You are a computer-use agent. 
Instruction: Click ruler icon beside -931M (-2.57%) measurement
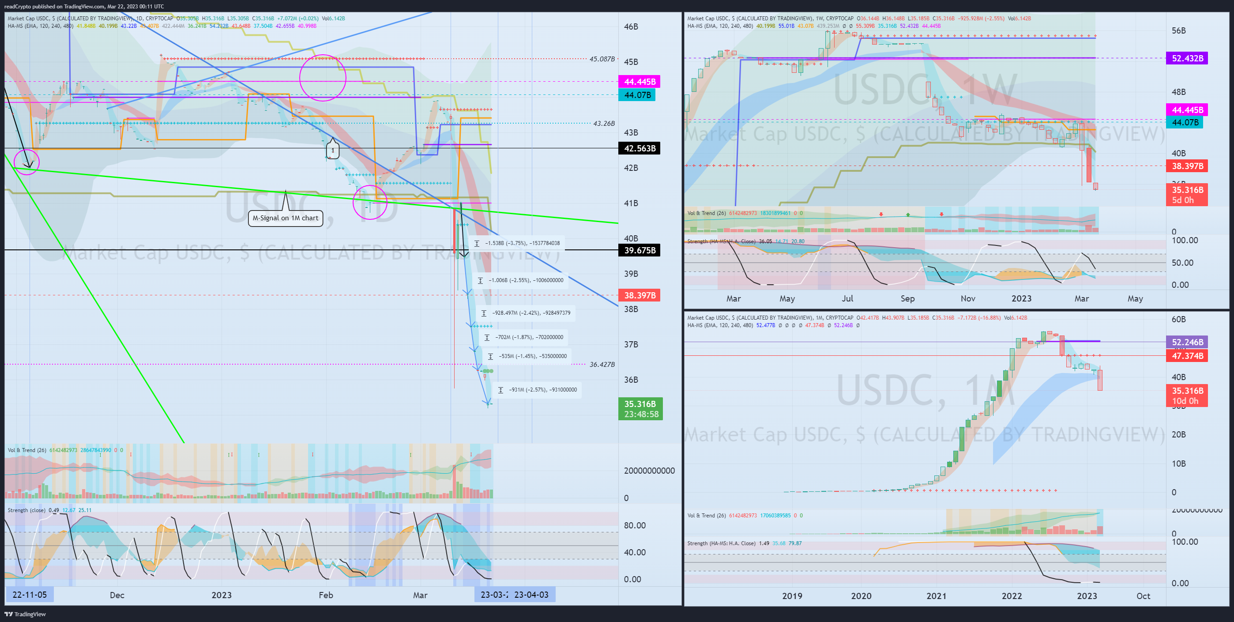point(500,390)
